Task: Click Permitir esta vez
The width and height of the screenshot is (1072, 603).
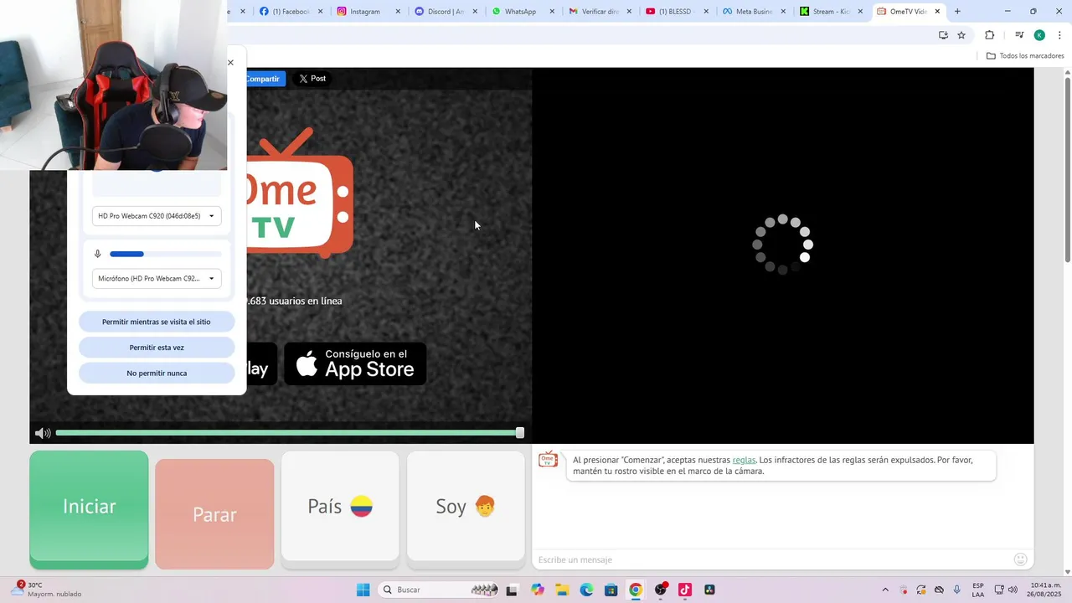Action: 157,348
